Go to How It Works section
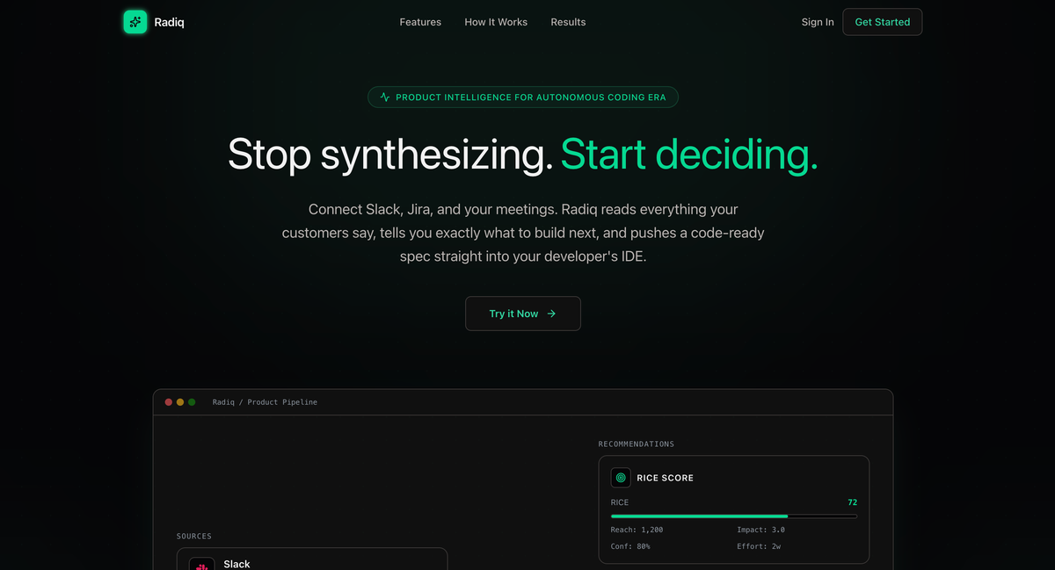Image resolution: width=1055 pixels, height=570 pixels. point(496,22)
